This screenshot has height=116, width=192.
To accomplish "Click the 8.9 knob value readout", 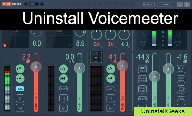I will coord(80,43).
